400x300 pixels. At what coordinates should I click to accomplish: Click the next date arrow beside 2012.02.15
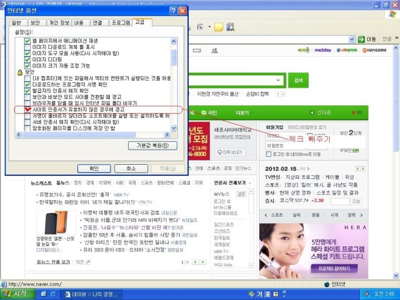click(309, 169)
